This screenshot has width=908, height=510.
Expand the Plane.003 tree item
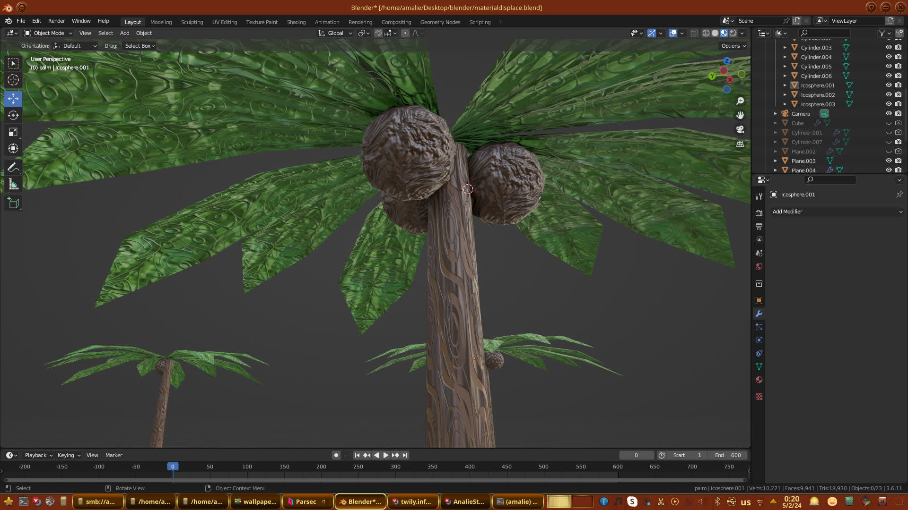click(776, 161)
